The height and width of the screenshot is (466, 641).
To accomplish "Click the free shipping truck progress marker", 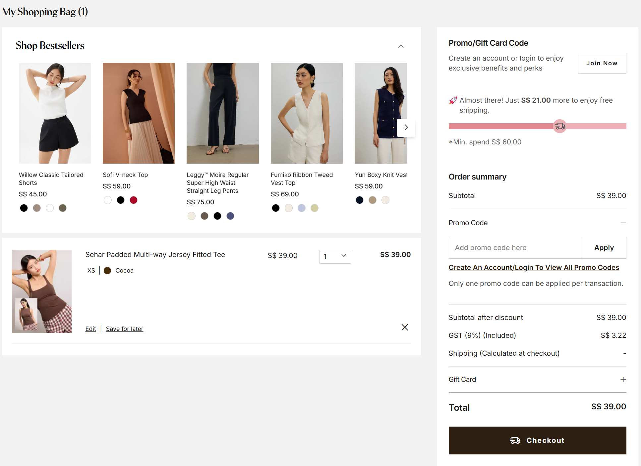I will (x=560, y=126).
